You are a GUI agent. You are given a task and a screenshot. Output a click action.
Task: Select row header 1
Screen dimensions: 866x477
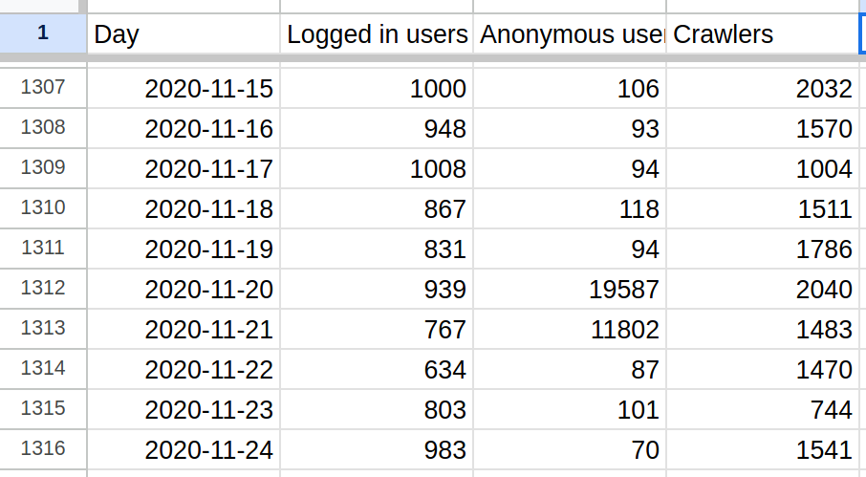[x=43, y=33]
